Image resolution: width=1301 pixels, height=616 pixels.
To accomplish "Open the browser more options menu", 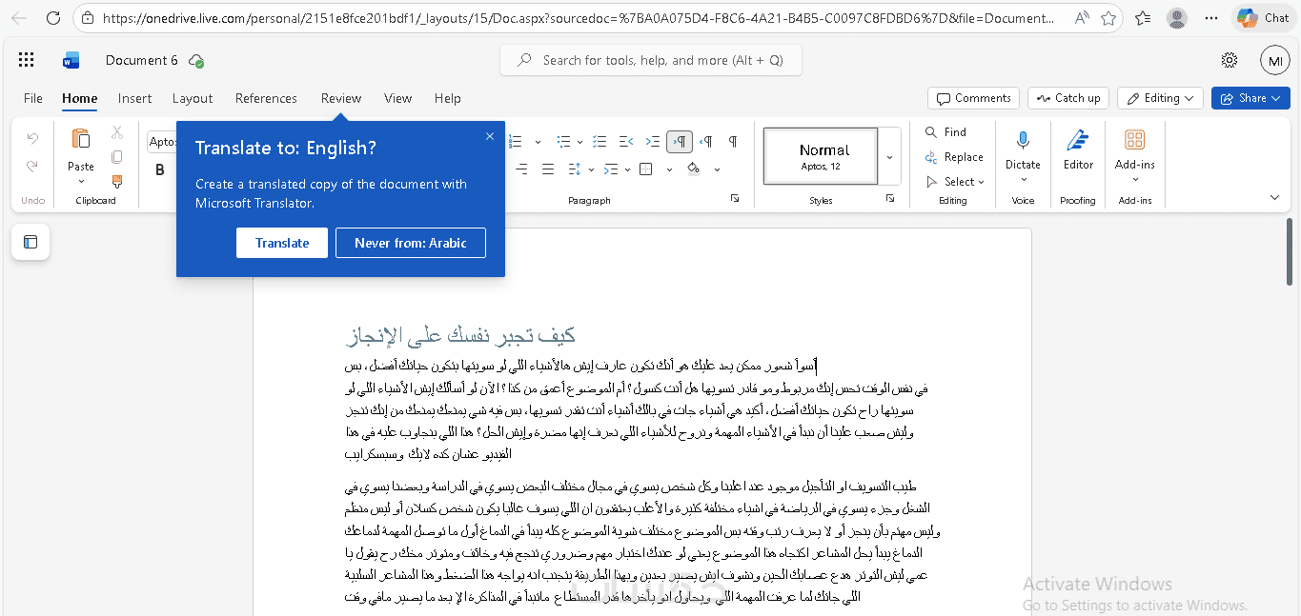I will click(1210, 18).
